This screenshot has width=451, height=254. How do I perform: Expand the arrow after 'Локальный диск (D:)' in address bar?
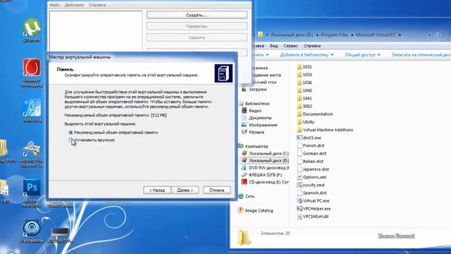[x=317, y=35]
